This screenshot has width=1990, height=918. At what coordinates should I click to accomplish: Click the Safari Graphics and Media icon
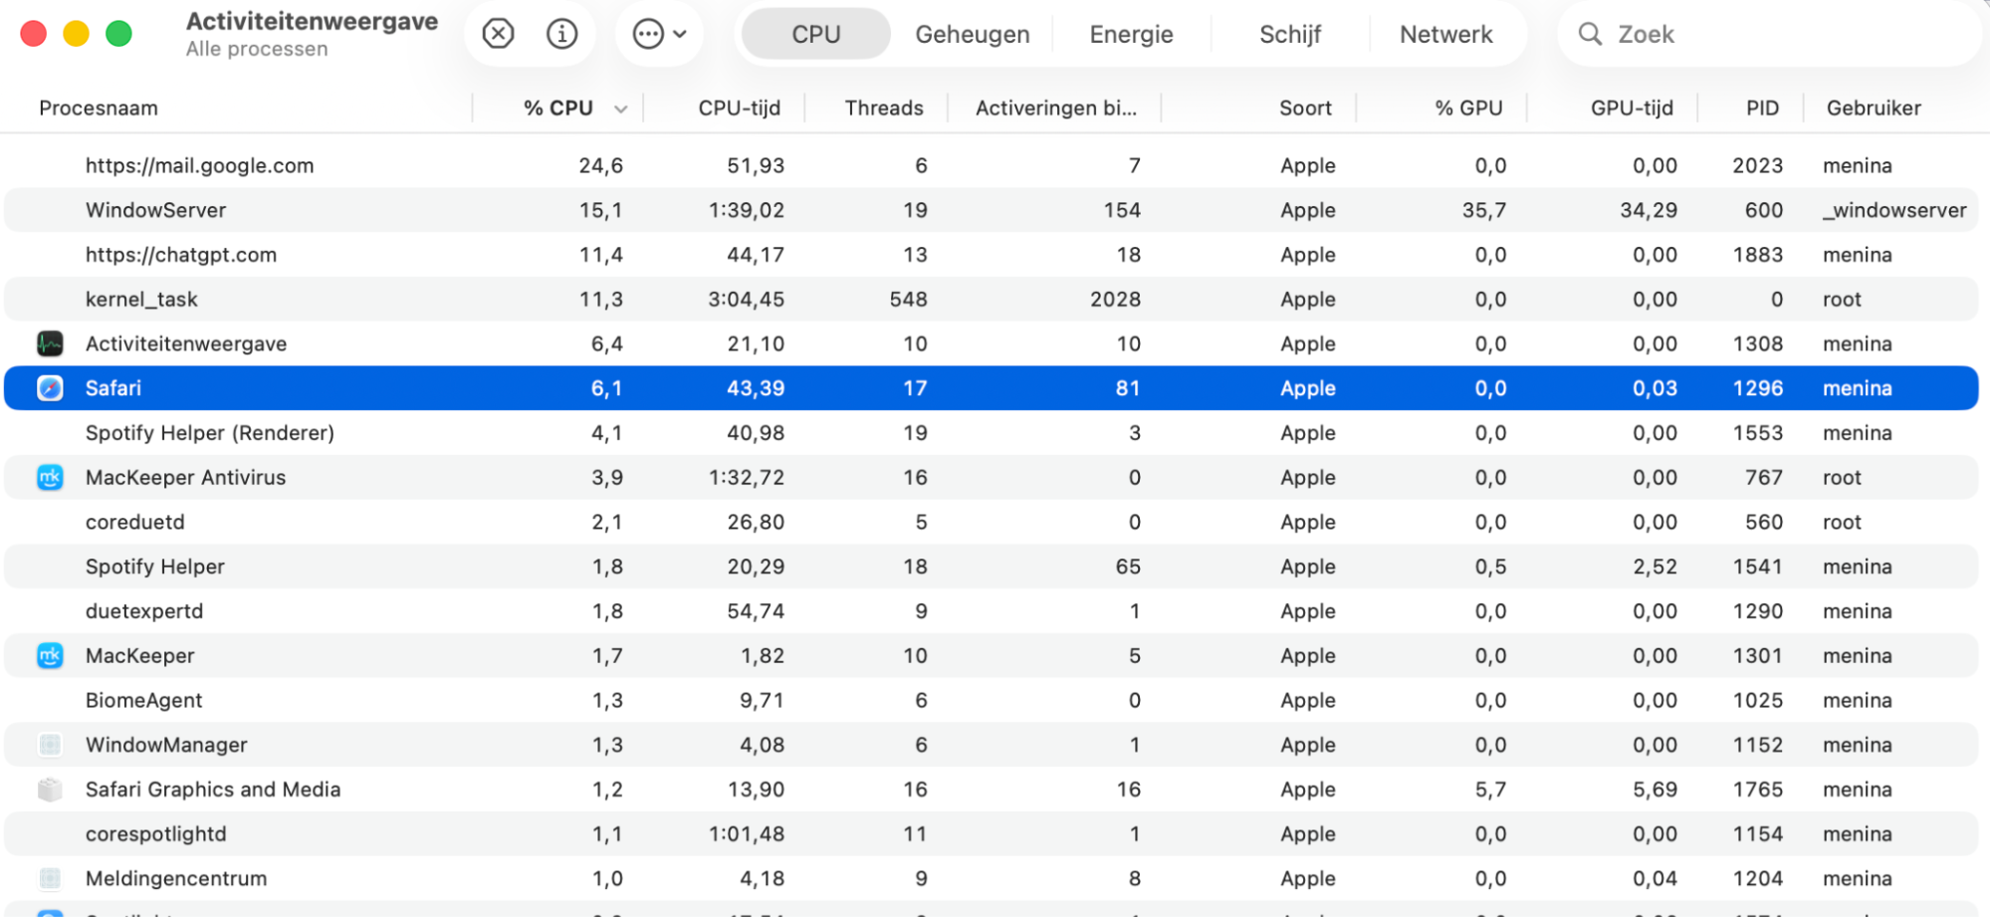(49, 789)
